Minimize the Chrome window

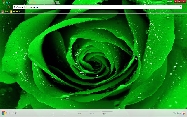[175, 1]
